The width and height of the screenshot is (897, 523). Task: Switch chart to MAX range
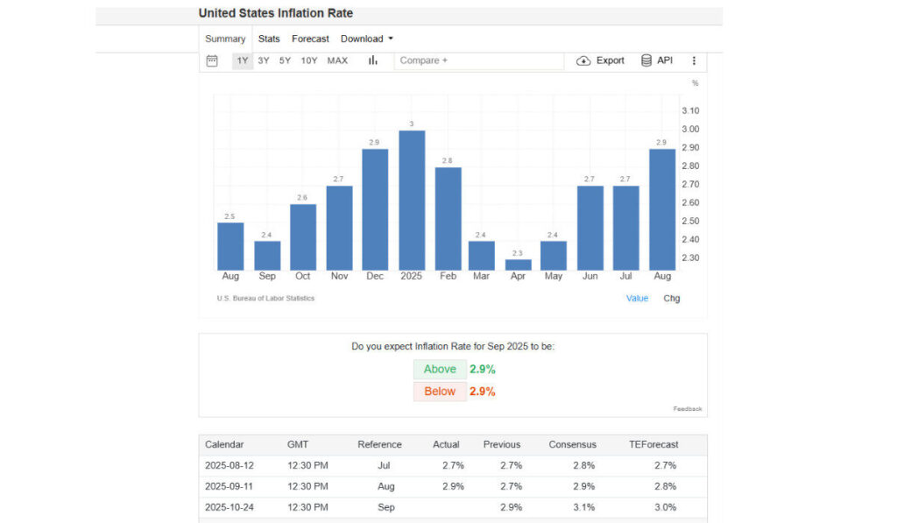337,60
